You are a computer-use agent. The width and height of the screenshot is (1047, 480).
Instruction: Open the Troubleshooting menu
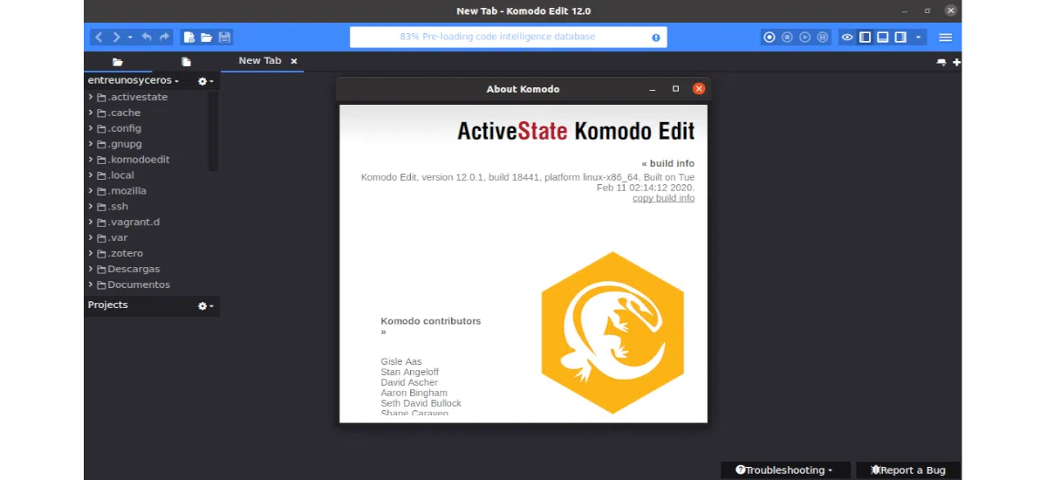784,470
